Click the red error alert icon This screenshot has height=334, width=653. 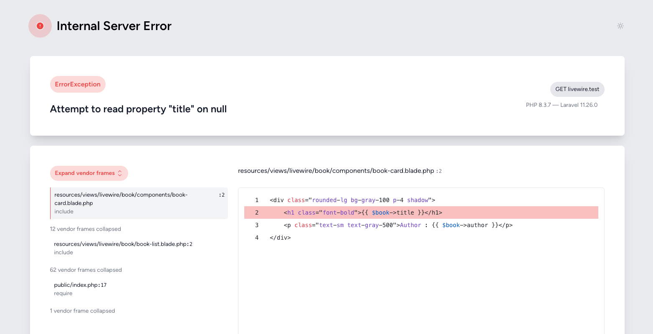(40, 26)
